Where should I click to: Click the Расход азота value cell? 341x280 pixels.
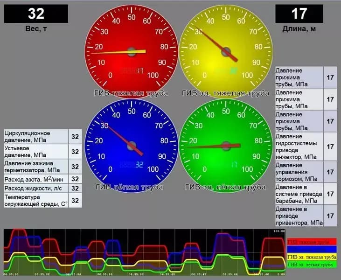[75, 179]
